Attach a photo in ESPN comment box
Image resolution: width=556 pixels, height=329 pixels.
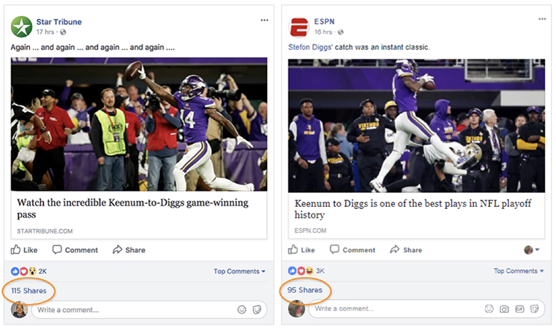tap(504, 309)
